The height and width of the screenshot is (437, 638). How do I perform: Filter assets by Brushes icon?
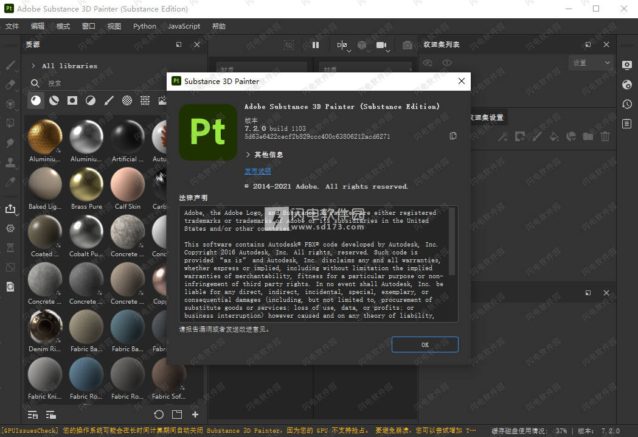click(109, 100)
